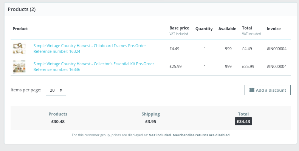Open Collector's Essential Kit Pre-Order link
The height and width of the screenshot is (151, 299).
[94, 64]
